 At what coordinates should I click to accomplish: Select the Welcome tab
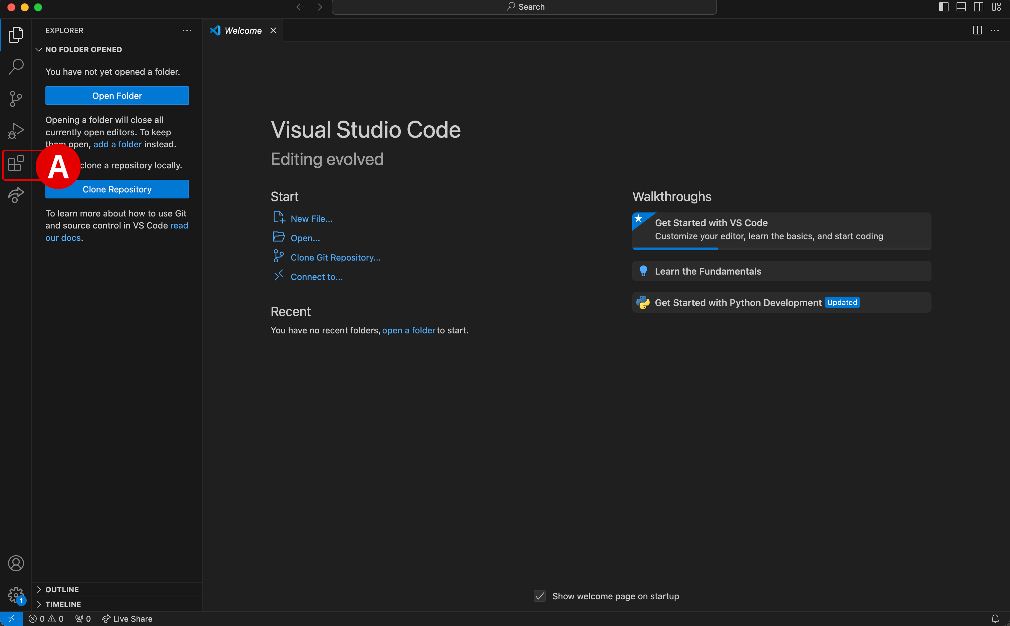point(242,31)
